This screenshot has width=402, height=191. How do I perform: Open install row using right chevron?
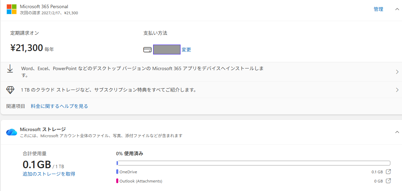pos(397,72)
